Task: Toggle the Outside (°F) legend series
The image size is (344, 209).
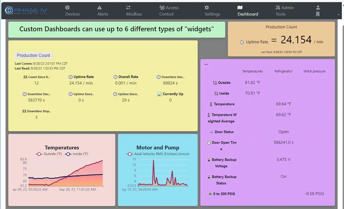Action: [x=46, y=154]
